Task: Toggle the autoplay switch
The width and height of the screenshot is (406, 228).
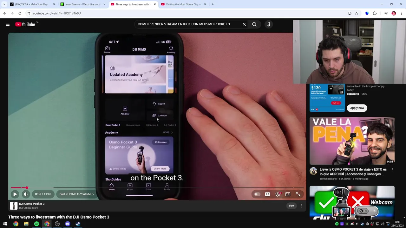Action: (x=257, y=194)
